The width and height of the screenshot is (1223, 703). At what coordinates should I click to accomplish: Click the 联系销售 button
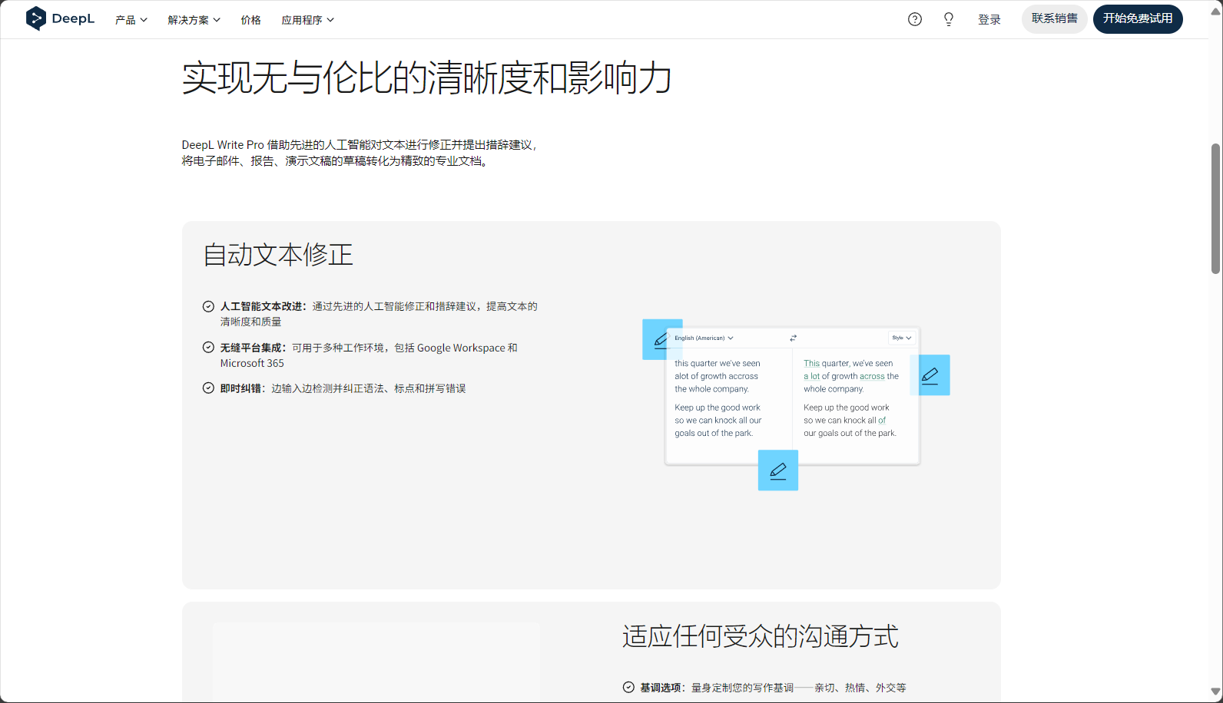[x=1055, y=19]
